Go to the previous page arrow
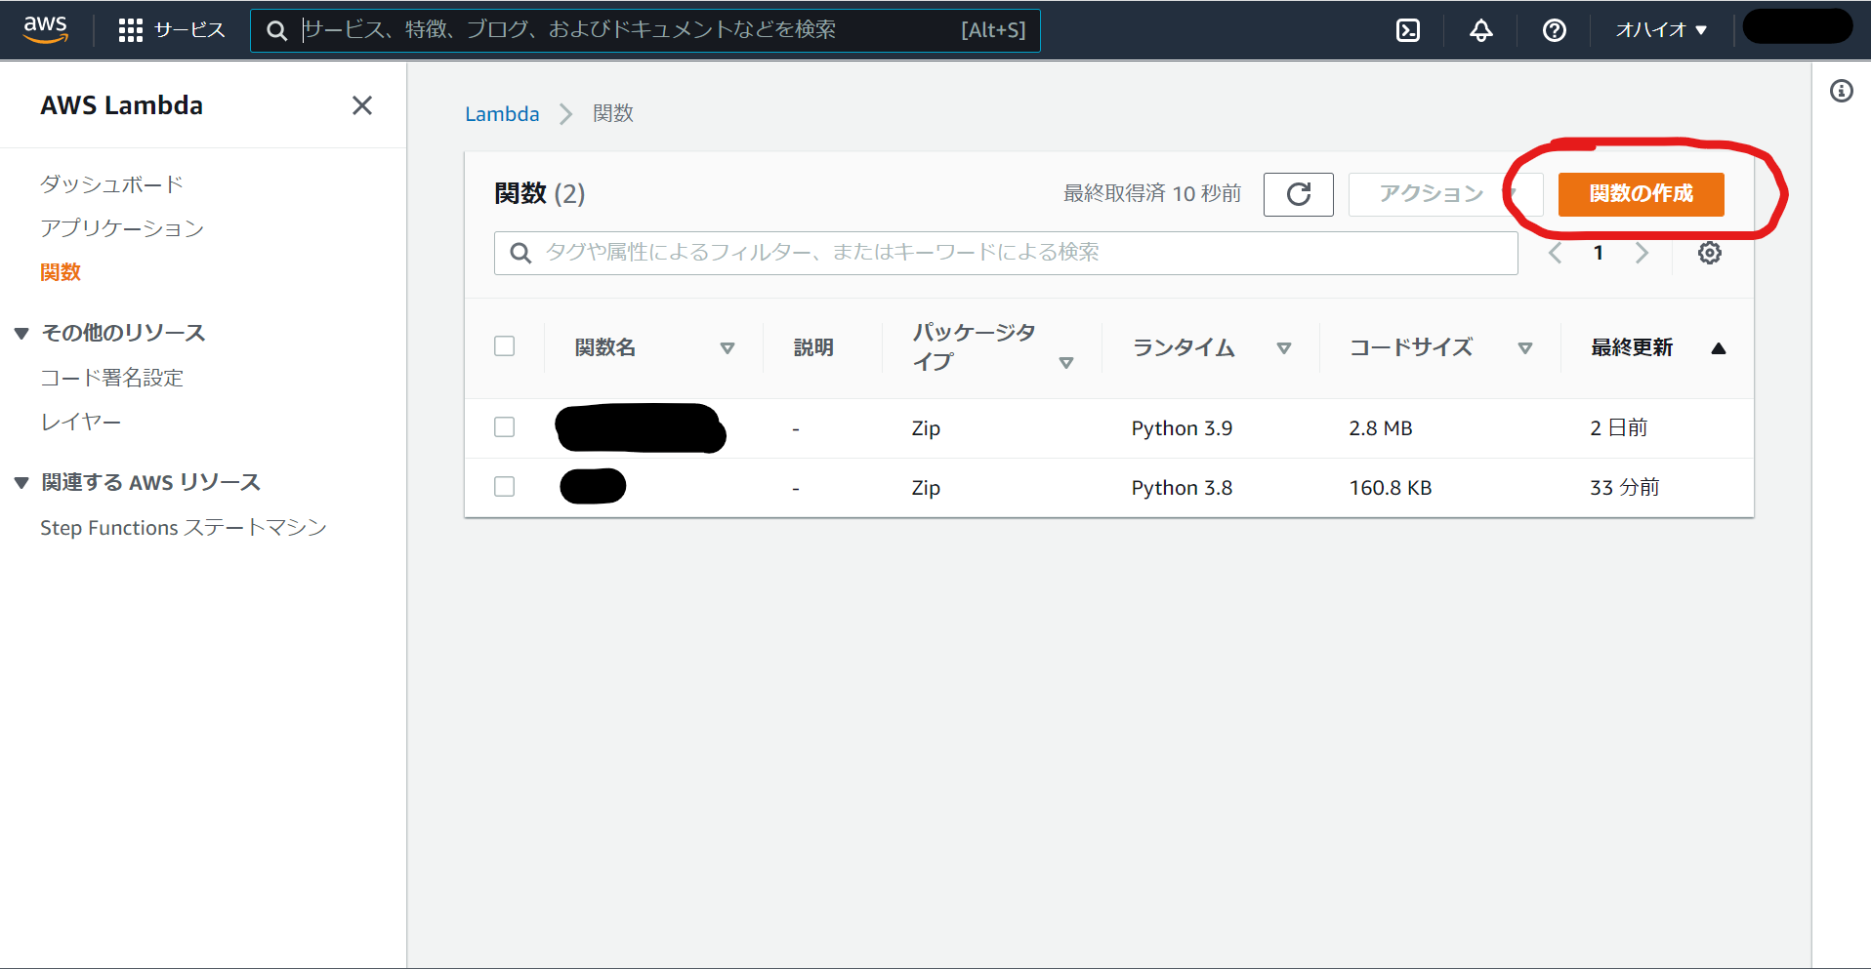This screenshot has width=1871, height=969. 1556,253
